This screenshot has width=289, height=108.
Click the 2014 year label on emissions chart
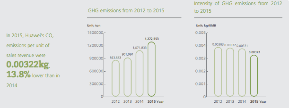(139, 101)
